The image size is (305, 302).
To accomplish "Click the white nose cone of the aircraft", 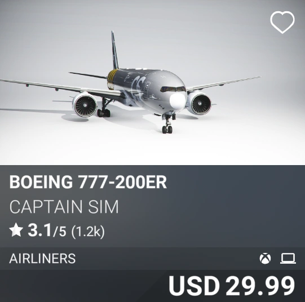I will (x=178, y=100).
